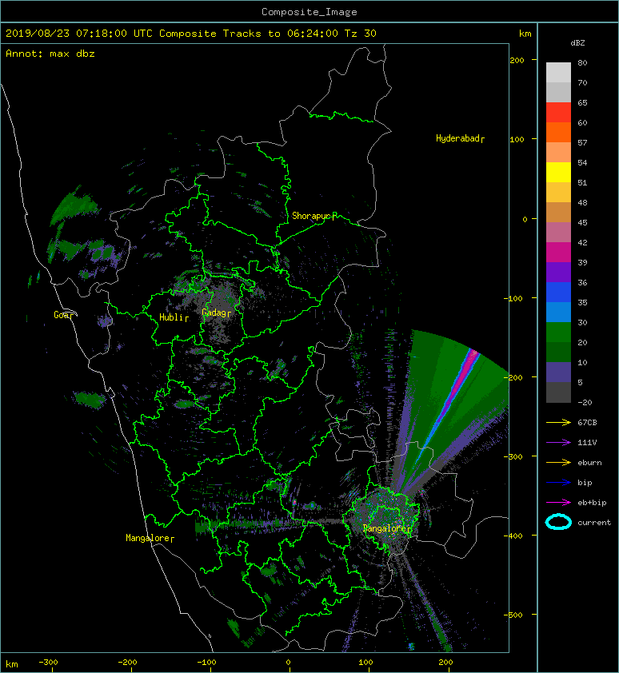Viewport: 619px width, 673px height.
Task: Click the -100 tick on the vertical axis
Action: (513, 298)
